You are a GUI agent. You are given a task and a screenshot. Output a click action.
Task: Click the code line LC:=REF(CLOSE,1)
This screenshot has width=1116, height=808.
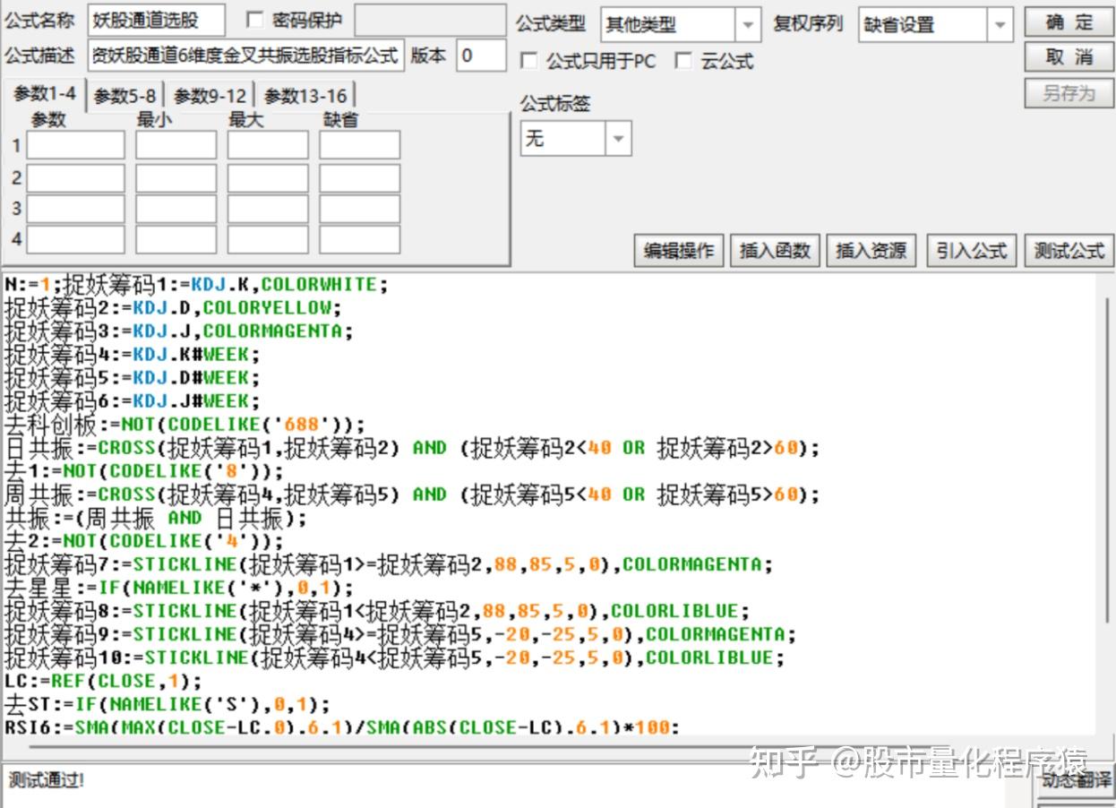coord(103,681)
